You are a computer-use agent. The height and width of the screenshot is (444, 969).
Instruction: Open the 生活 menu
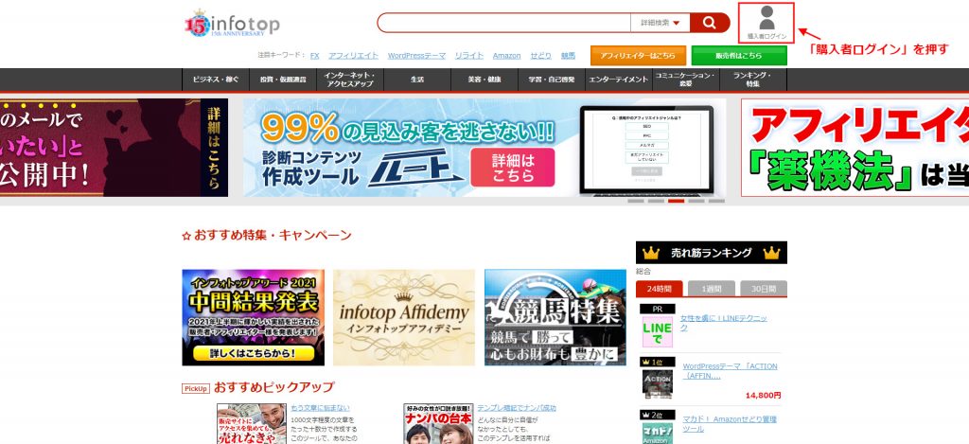point(417,80)
